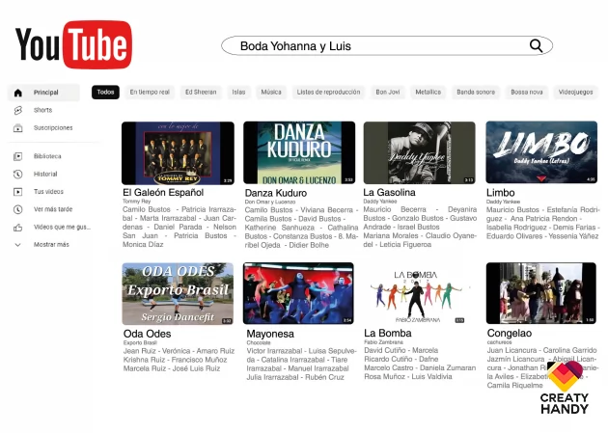
Task: Open Principal in the sidebar
Action: (45, 93)
